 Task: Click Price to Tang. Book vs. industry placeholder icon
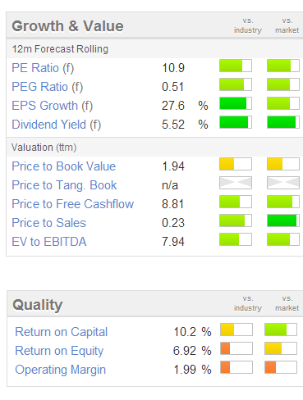click(236, 183)
